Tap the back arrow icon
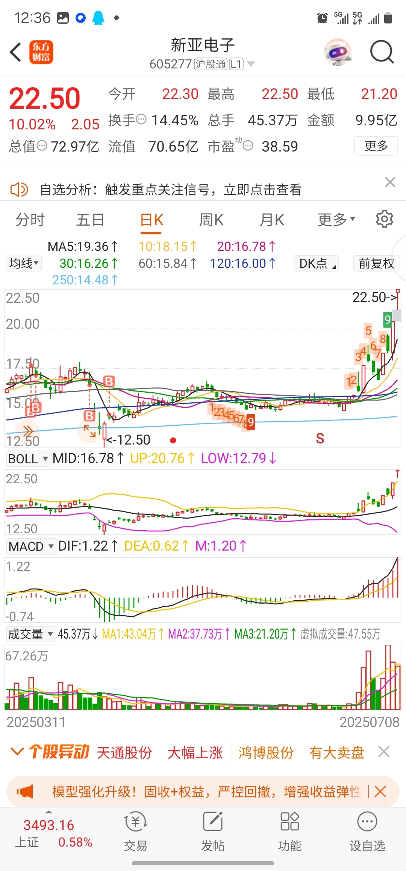406x871 pixels. [x=15, y=52]
